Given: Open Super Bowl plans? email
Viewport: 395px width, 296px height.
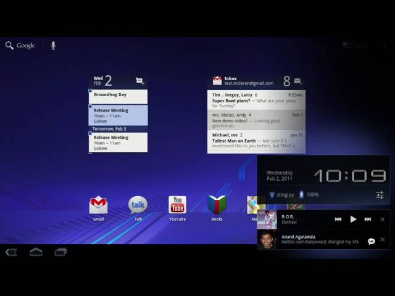Looking at the screenshot, I should click(256, 100).
